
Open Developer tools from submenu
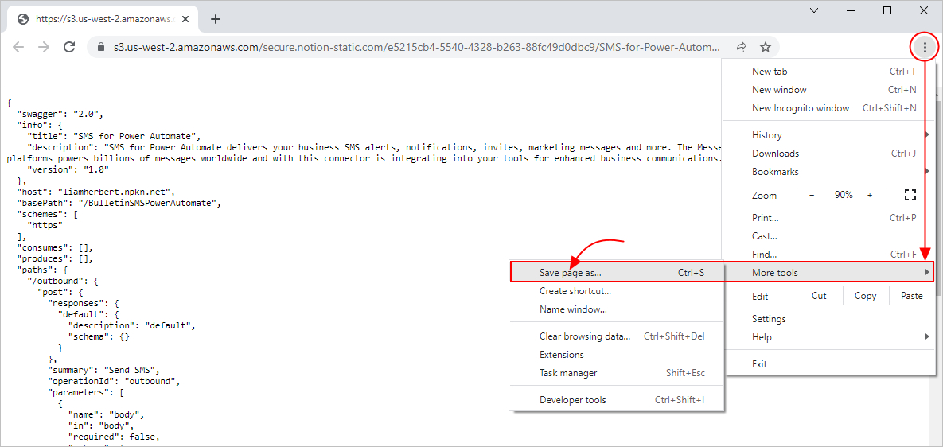pos(573,400)
